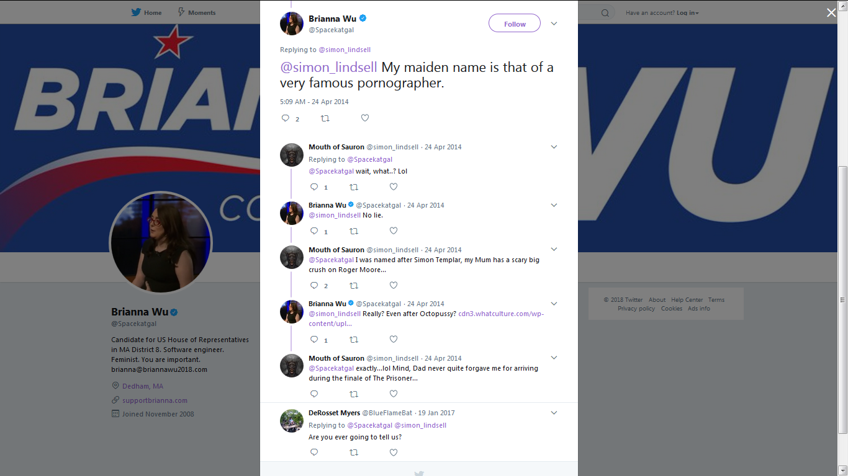Close the tweet overlay with the X

coord(831,12)
